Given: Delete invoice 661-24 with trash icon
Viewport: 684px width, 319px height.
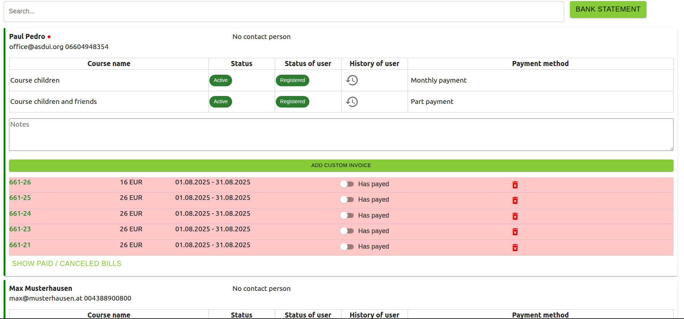Looking at the screenshot, I should 515,216.
